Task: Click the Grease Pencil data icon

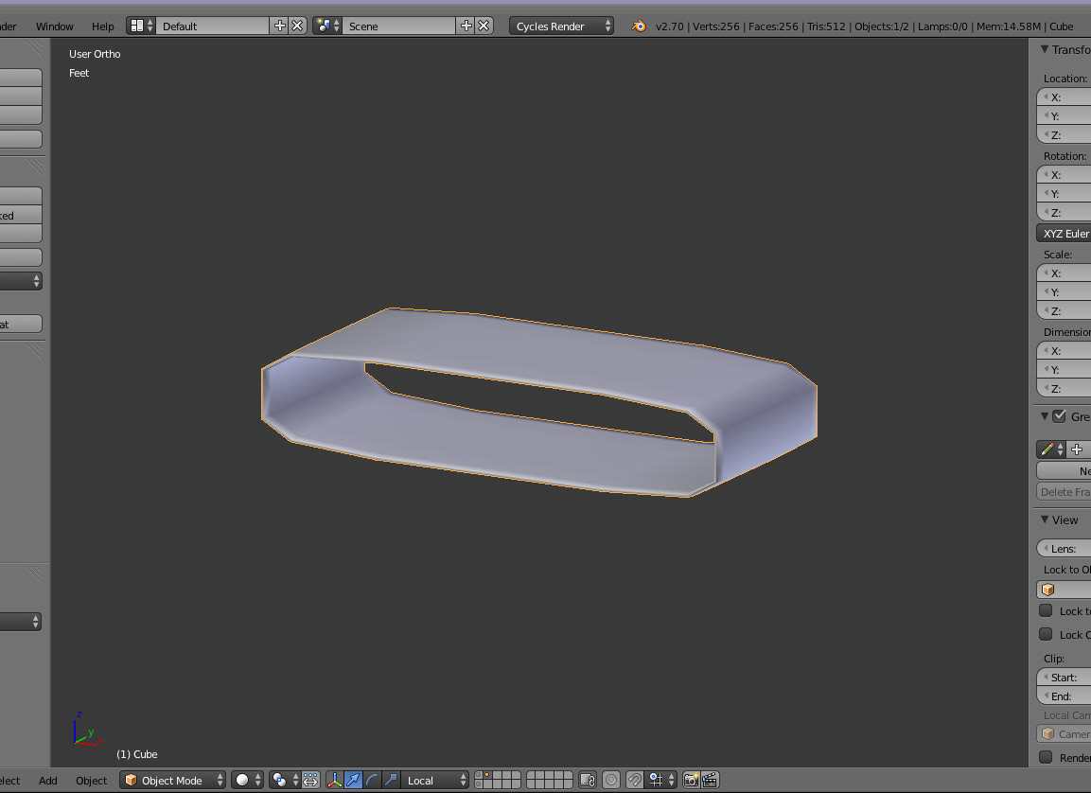Action: pyautogui.click(x=1050, y=449)
